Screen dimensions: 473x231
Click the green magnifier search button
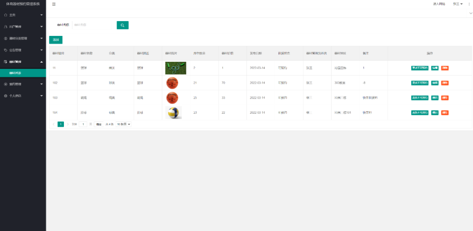[x=123, y=25]
